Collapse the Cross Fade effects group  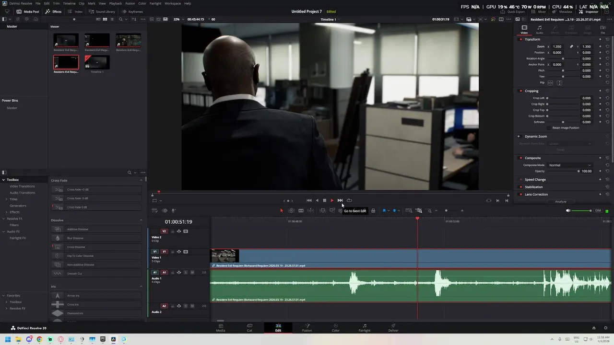click(141, 180)
